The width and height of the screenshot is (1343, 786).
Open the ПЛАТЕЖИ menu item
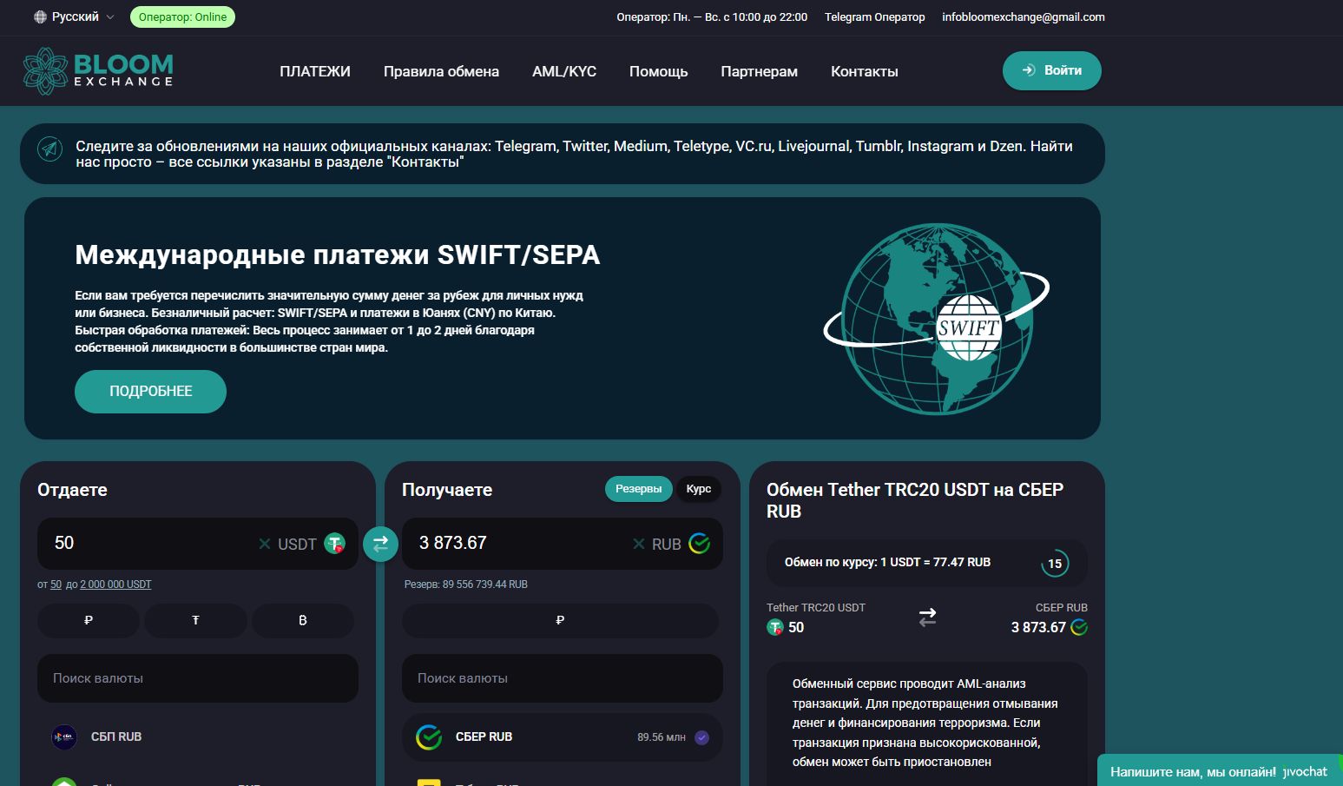(x=315, y=71)
